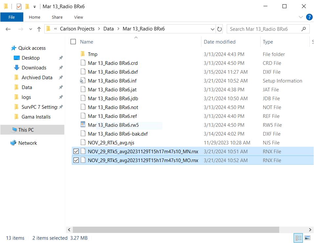This screenshot has width=314, height=243.
Task: Click the scroll left arrow
Action: tap(69, 230)
